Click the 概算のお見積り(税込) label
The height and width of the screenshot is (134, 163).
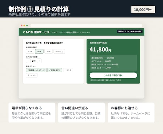coord(98,43)
